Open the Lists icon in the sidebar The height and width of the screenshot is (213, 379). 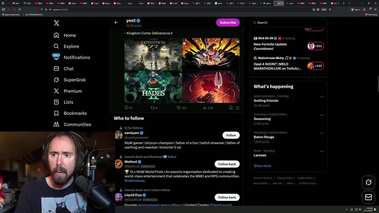coord(56,102)
